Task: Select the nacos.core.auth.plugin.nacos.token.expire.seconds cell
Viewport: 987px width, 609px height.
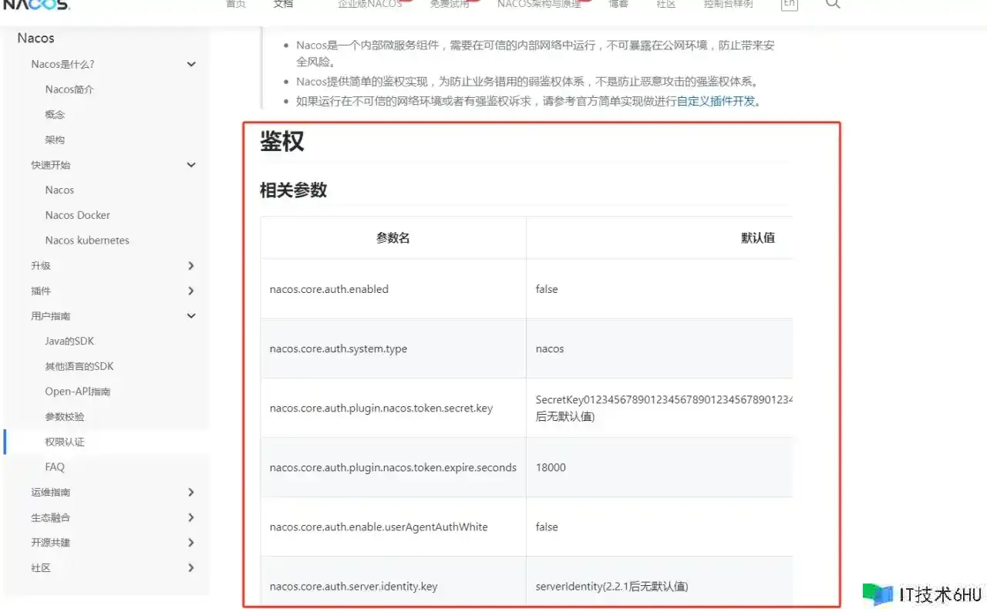Action: click(393, 467)
